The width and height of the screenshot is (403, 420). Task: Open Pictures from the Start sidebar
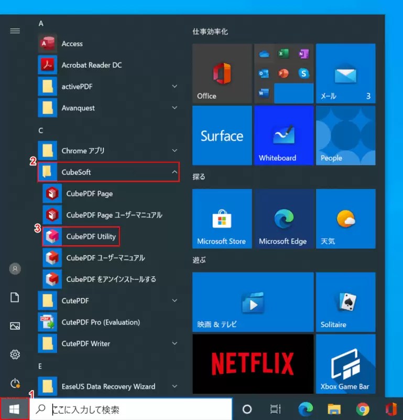[x=15, y=326]
